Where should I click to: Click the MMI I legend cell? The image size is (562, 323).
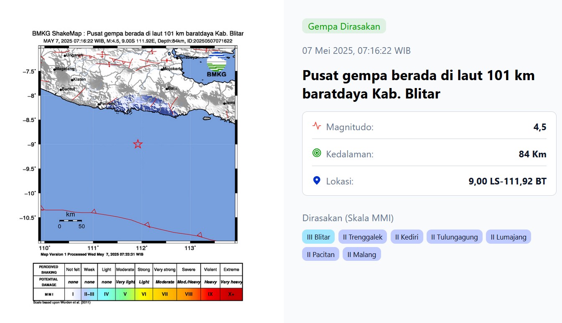pyautogui.click(x=73, y=294)
